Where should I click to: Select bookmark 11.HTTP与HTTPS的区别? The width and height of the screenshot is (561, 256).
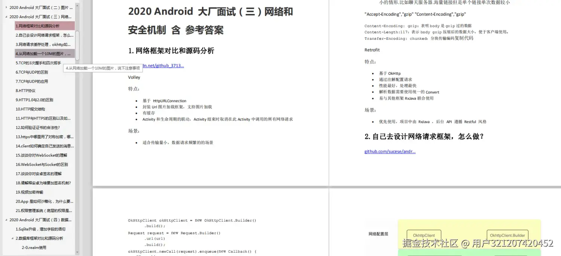tap(43, 118)
